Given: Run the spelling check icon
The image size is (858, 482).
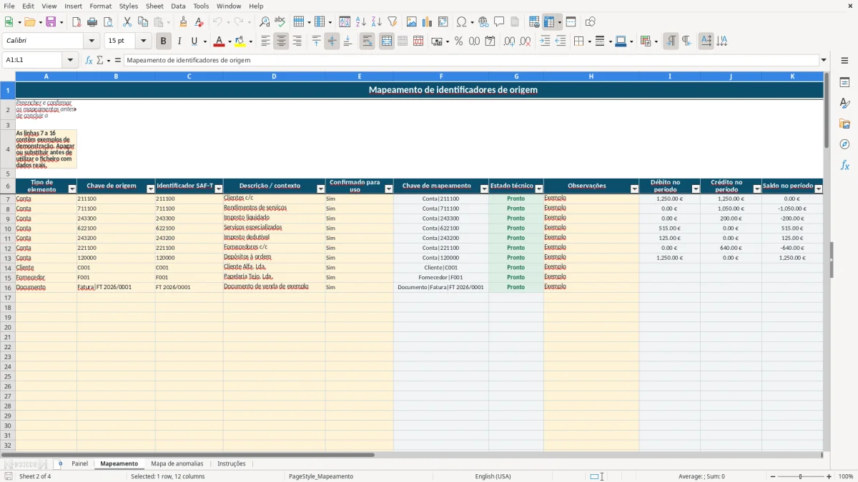Looking at the screenshot, I should 280,22.
